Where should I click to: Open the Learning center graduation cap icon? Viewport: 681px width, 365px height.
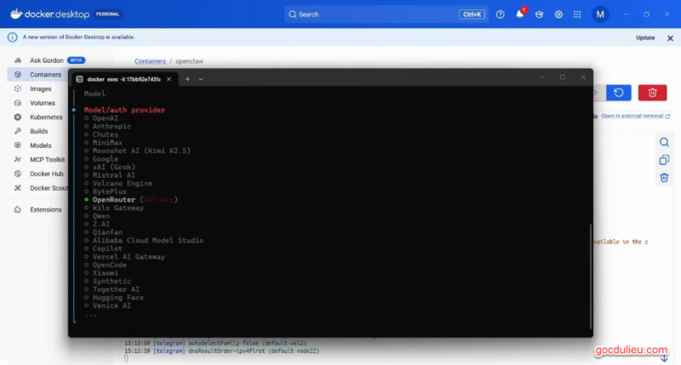click(x=539, y=14)
